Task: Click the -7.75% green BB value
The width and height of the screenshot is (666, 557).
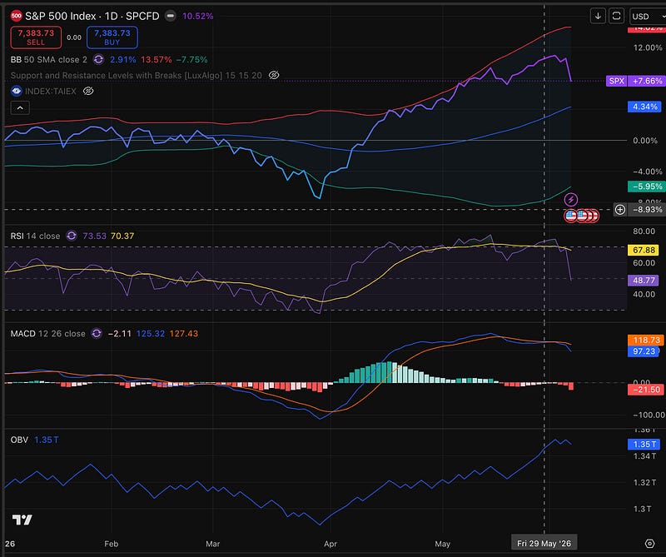Action: [191, 59]
